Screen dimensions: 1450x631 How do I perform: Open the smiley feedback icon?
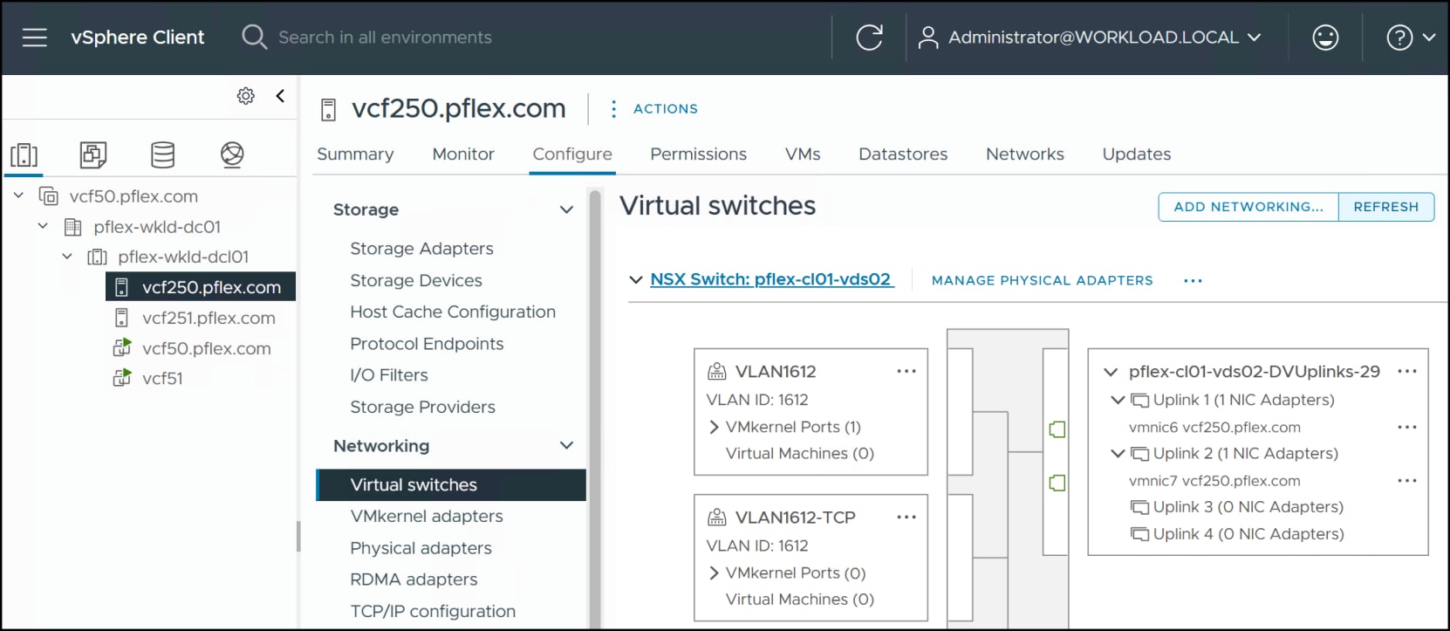point(1325,38)
